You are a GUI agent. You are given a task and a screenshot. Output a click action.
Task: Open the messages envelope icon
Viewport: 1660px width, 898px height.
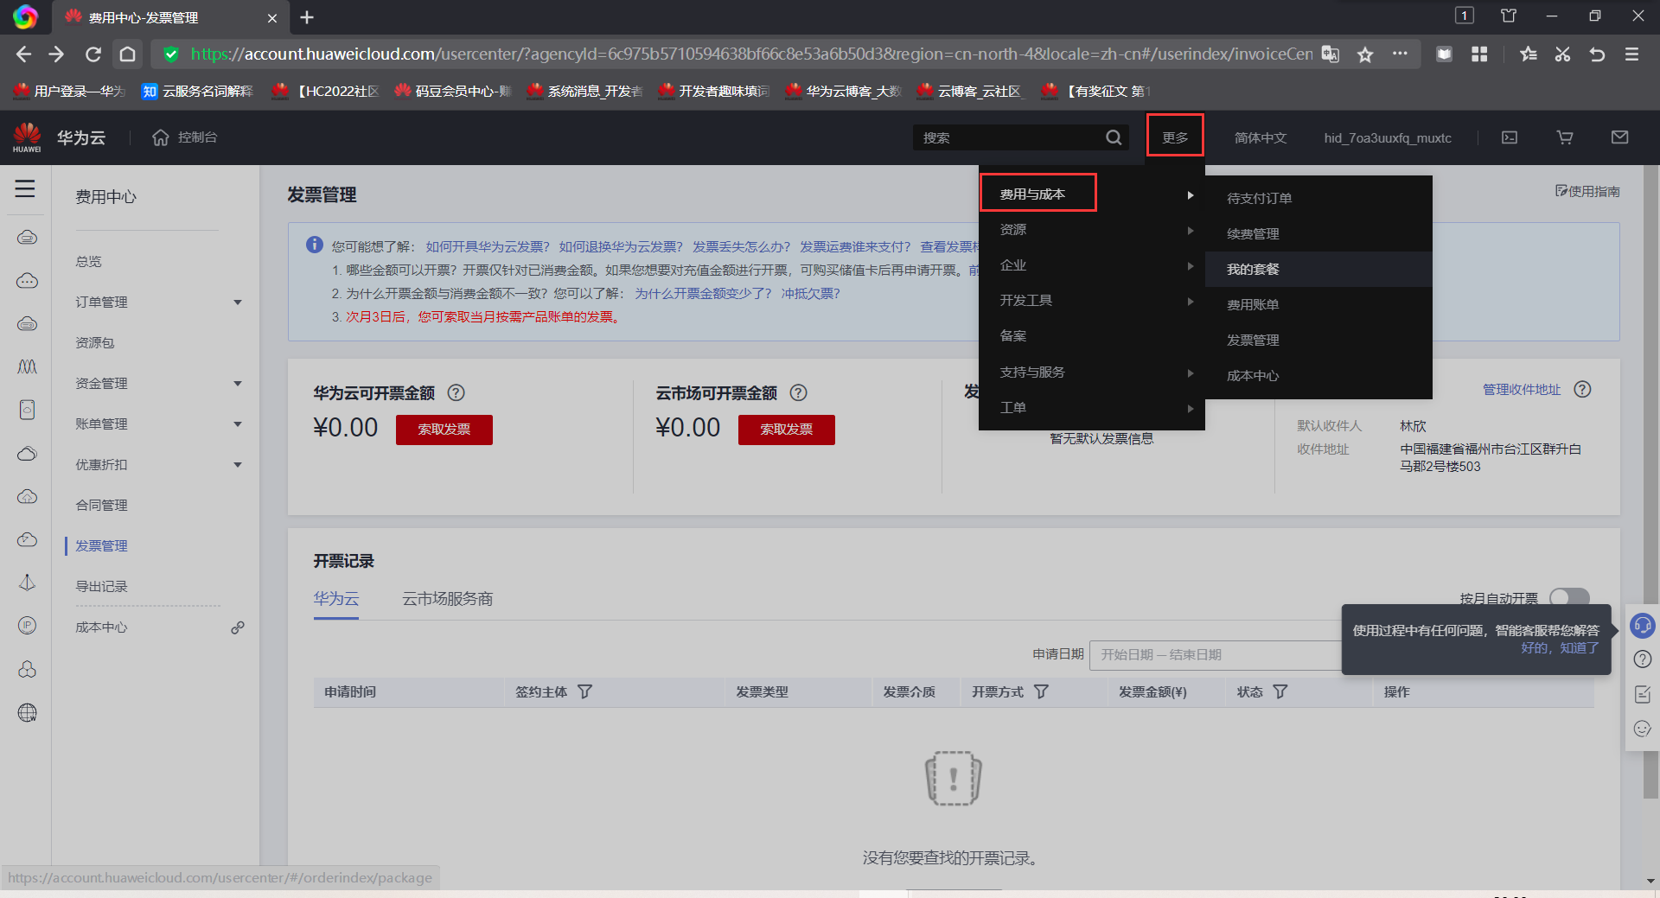(1620, 137)
